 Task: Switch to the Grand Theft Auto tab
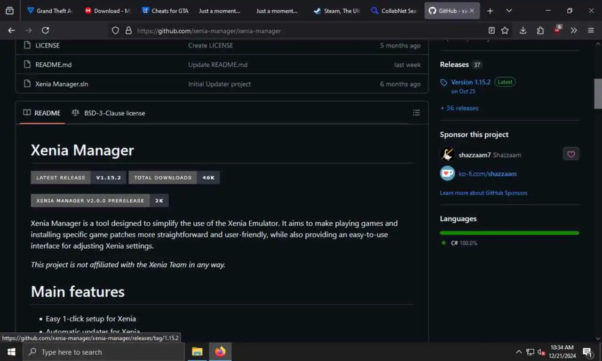(49, 10)
